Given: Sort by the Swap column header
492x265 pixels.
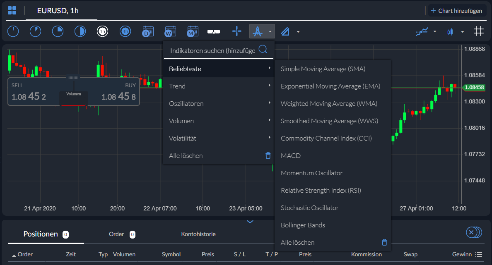Looking at the screenshot, I should point(410,254).
